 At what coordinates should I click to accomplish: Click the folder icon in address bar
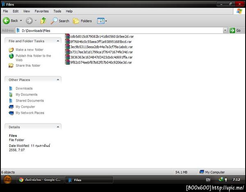tap(18, 30)
